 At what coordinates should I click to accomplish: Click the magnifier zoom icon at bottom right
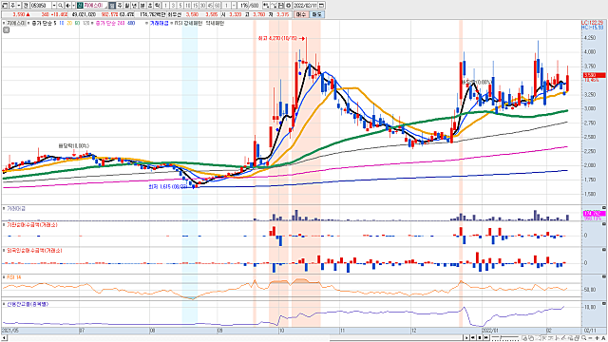coord(583,338)
